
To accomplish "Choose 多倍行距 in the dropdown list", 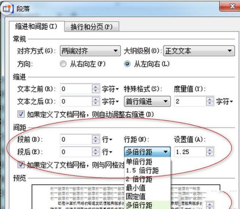I will point(147,205).
